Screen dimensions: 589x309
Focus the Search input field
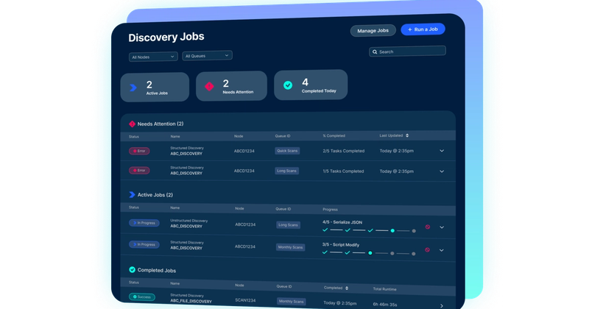407,51
